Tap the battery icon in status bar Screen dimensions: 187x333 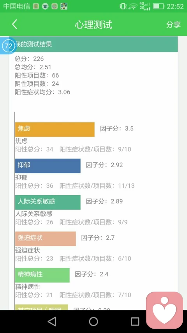coord(159,6)
